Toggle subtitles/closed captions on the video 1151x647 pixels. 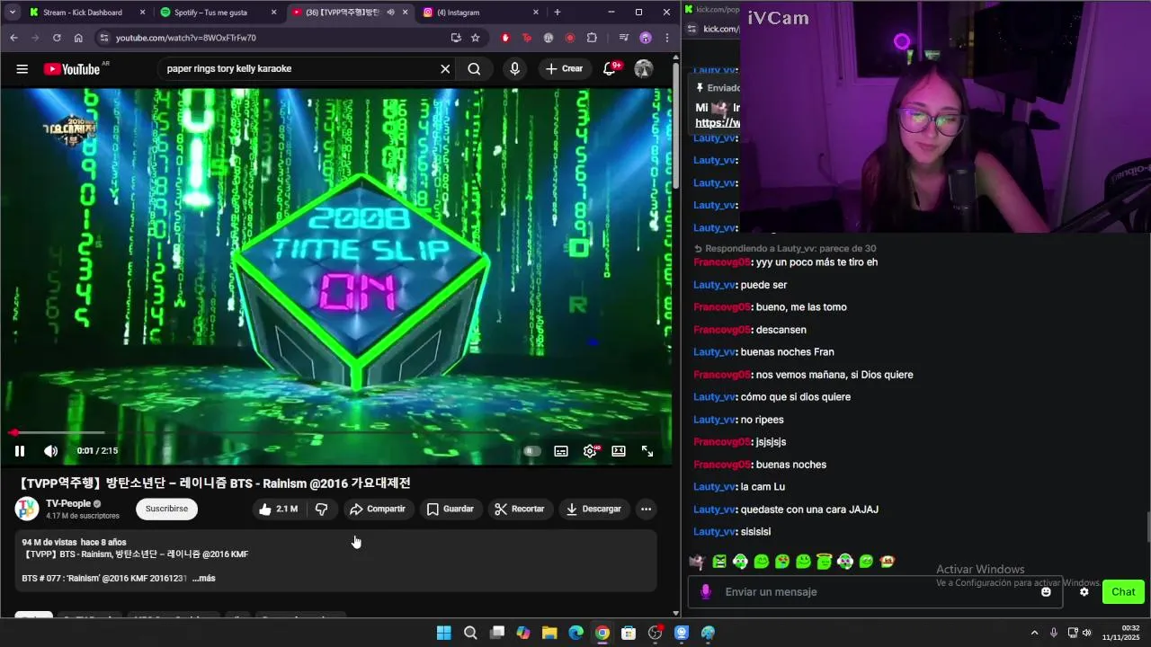pyautogui.click(x=561, y=451)
